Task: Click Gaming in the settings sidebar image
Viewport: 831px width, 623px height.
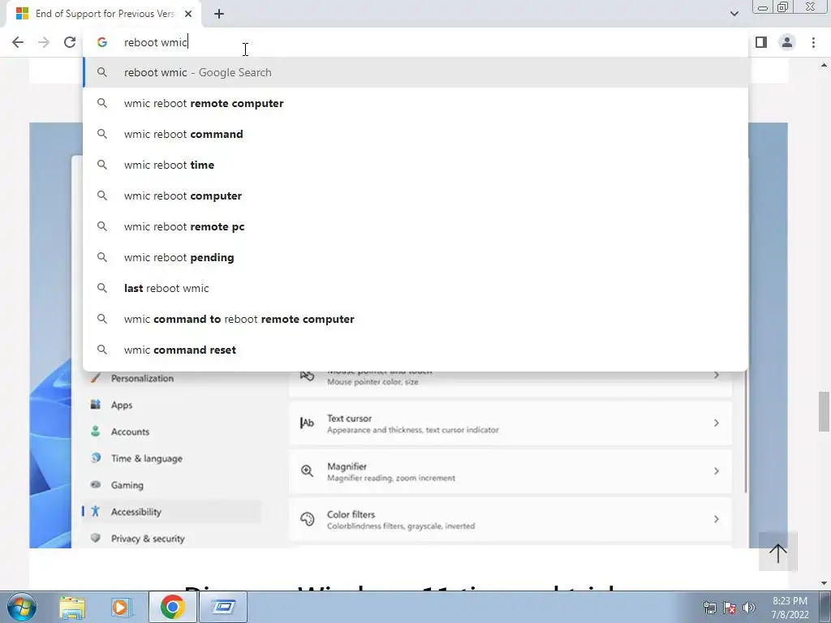Action: click(127, 485)
